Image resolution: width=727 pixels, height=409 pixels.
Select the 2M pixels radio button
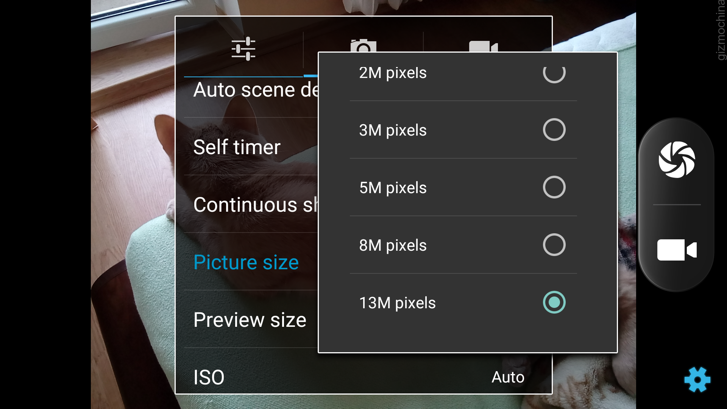click(554, 73)
